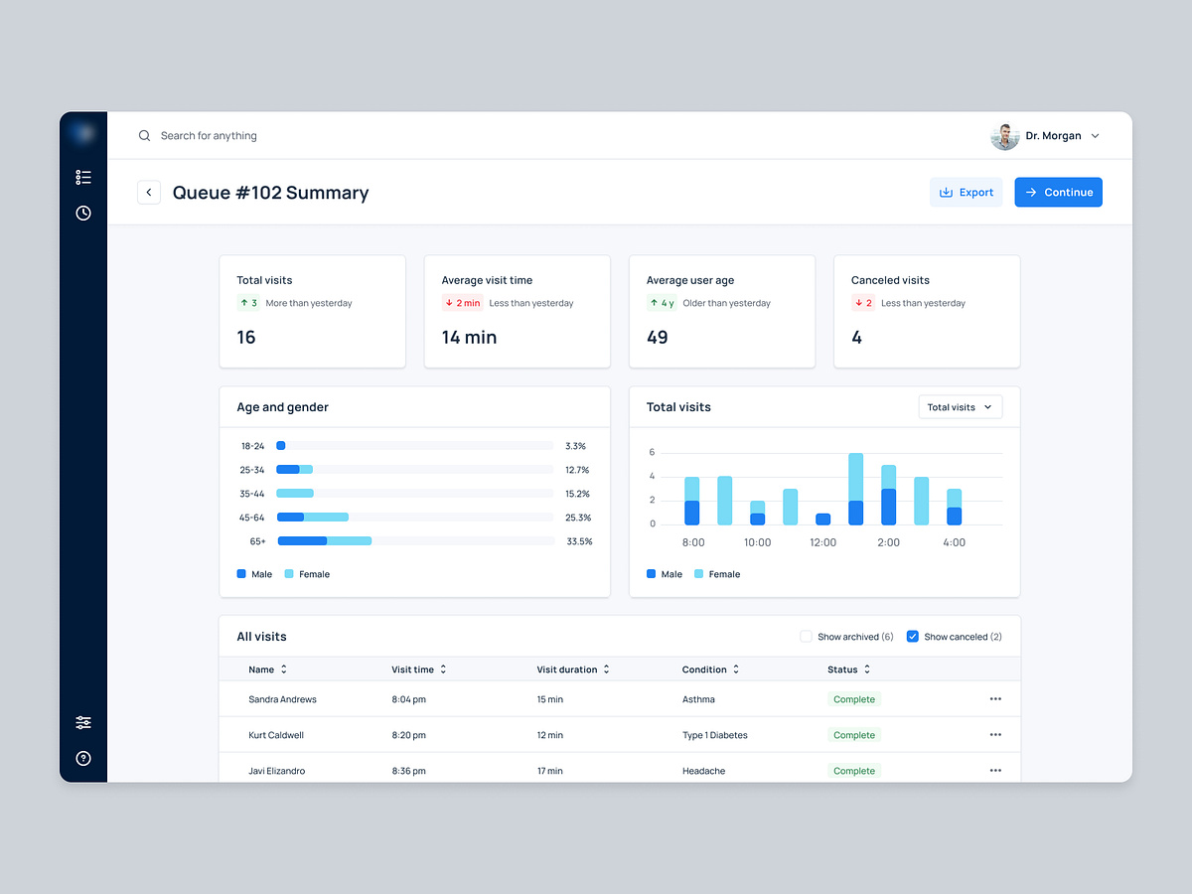
Task: Click the Continue button
Action: 1058,192
